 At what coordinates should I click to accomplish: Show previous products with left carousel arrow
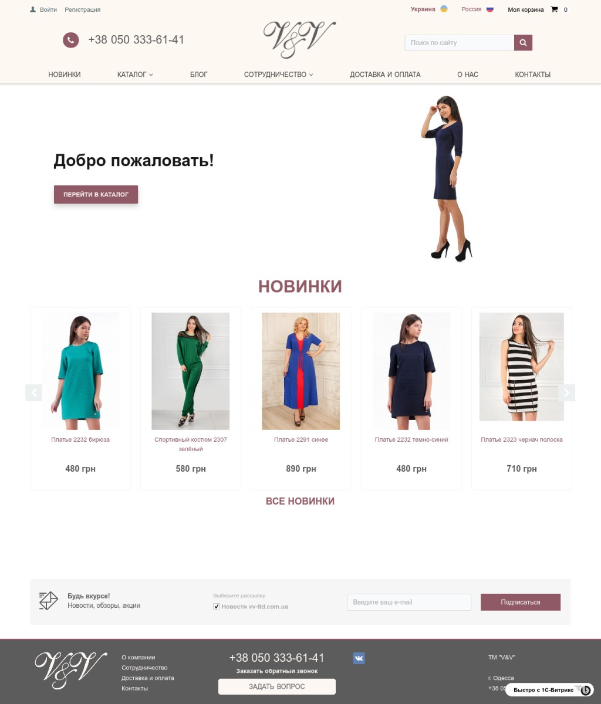[x=34, y=392]
